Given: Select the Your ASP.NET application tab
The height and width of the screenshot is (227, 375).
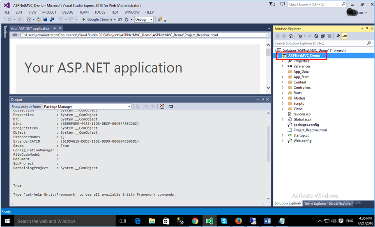Looking at the screenshot, I should pos(30,28).
